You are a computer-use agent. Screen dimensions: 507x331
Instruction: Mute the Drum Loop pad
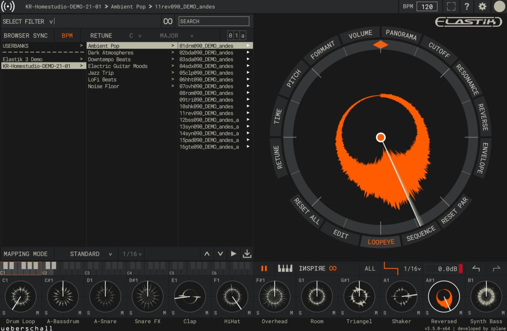pos(38,313)
